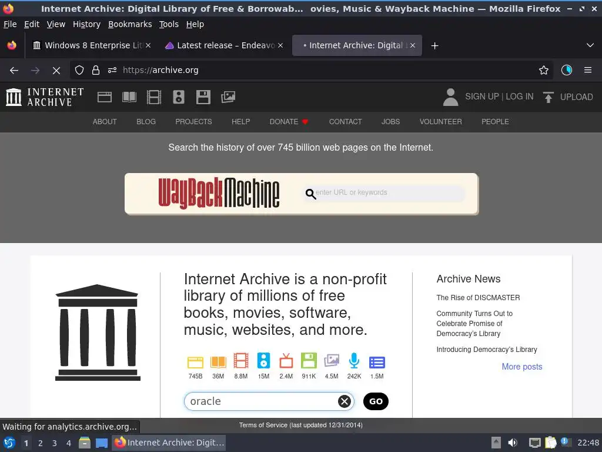The image size is (602, 452).
Task: Click the blue audio icon labeled 15M
Action: [x=263, y=361]
